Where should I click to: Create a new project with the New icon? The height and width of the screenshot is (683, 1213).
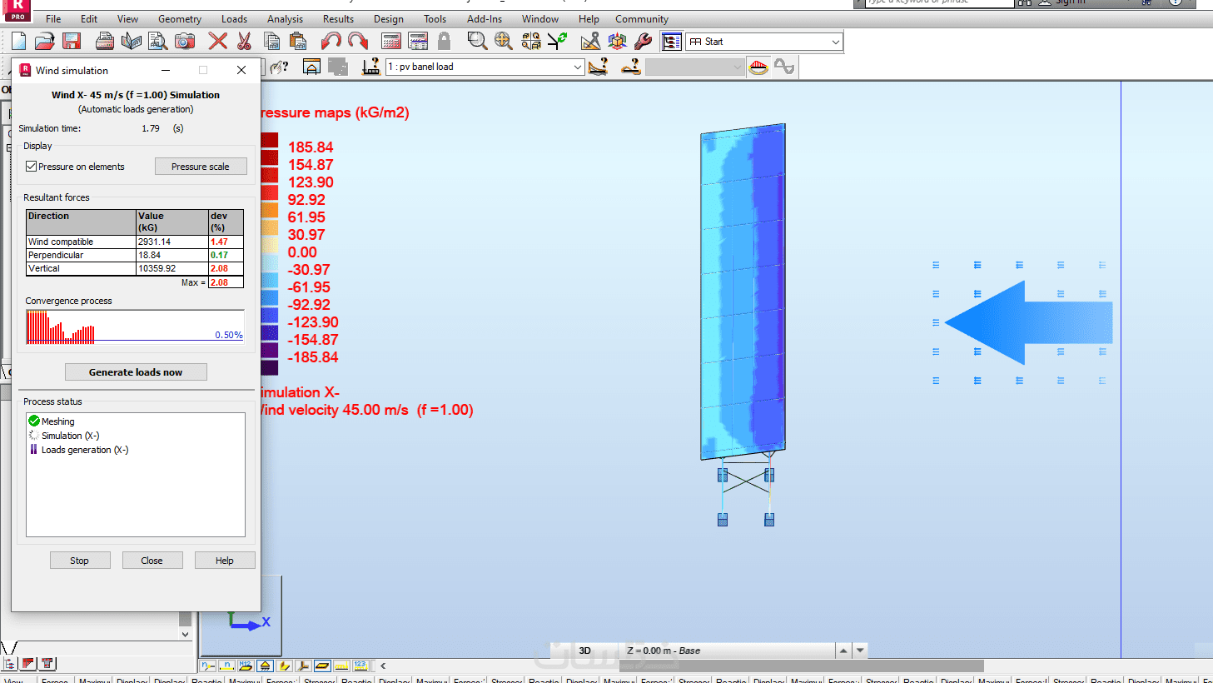point(18,41)
